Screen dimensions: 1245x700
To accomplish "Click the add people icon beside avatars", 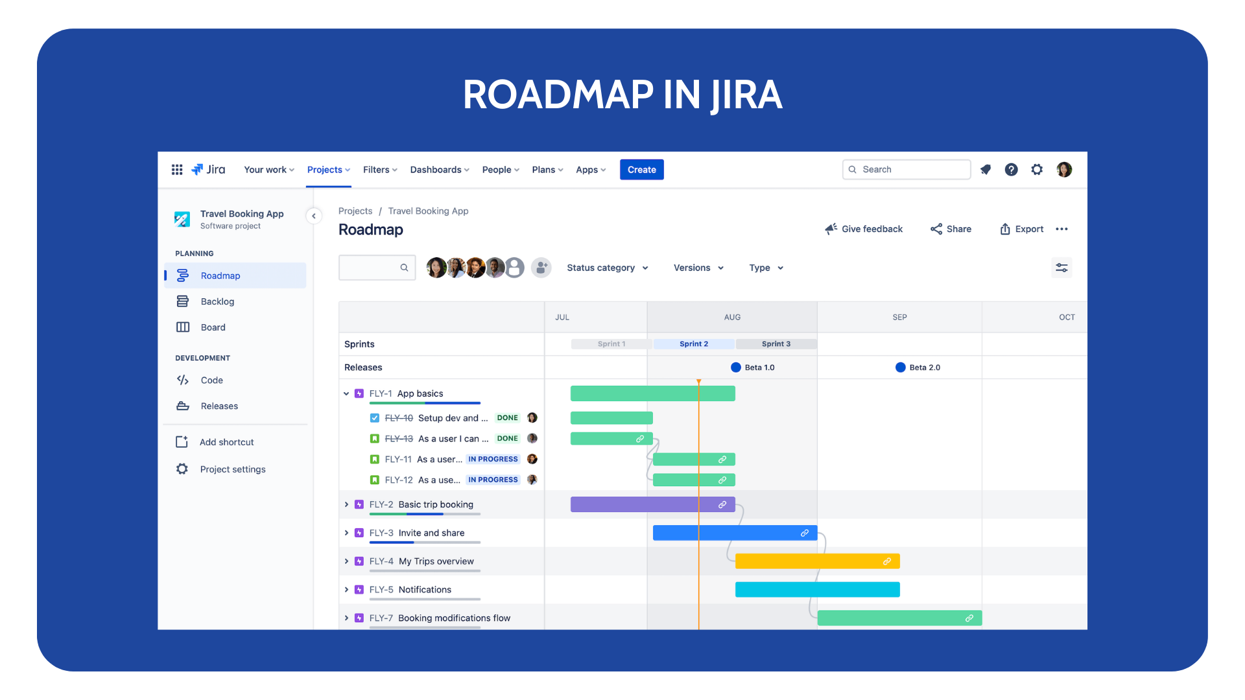I will 541,267.
